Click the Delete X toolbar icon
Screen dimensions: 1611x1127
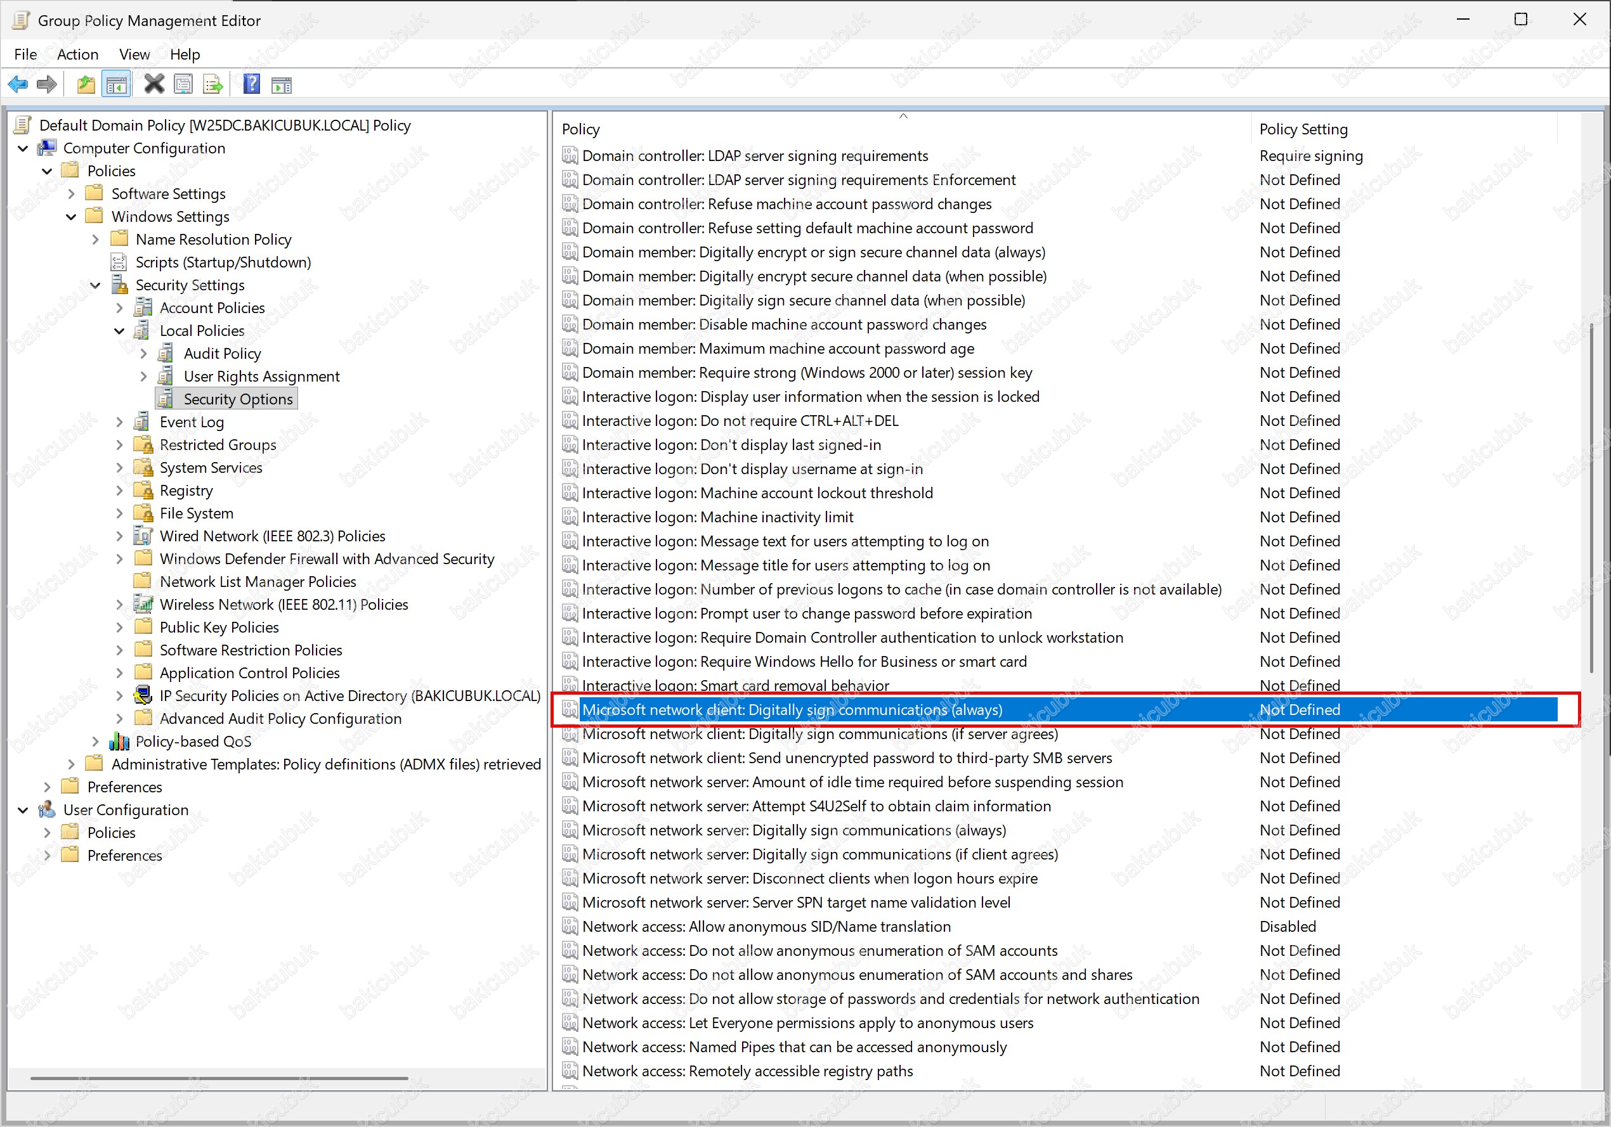(154, 85)
